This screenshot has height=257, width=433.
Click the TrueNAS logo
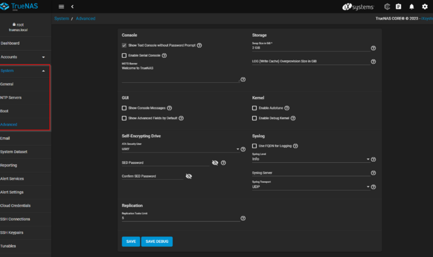pos(19,6)
